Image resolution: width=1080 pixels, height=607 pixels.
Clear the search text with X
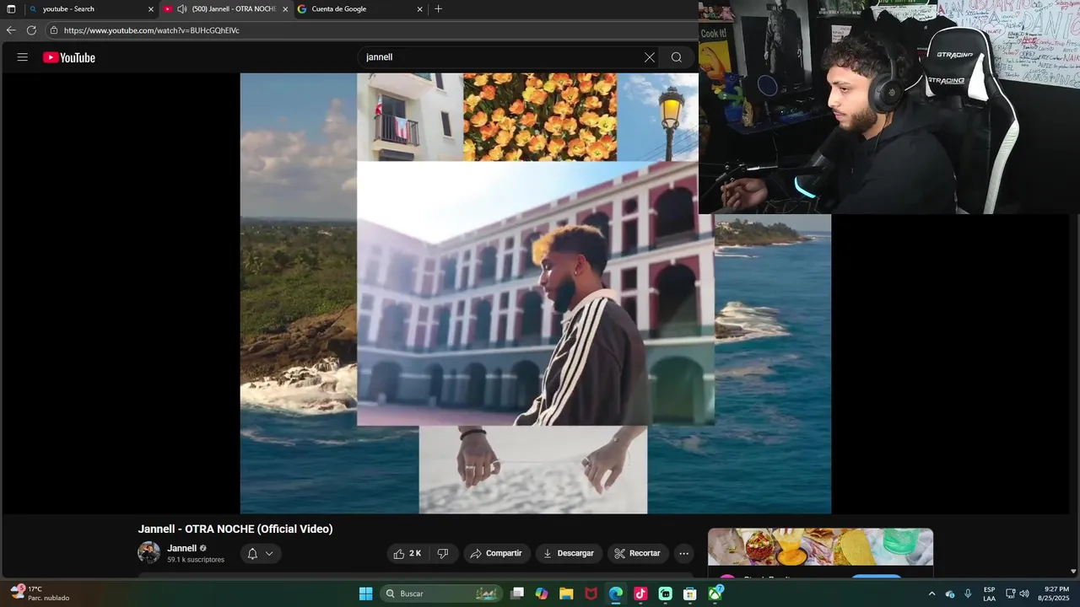[649, 57]
